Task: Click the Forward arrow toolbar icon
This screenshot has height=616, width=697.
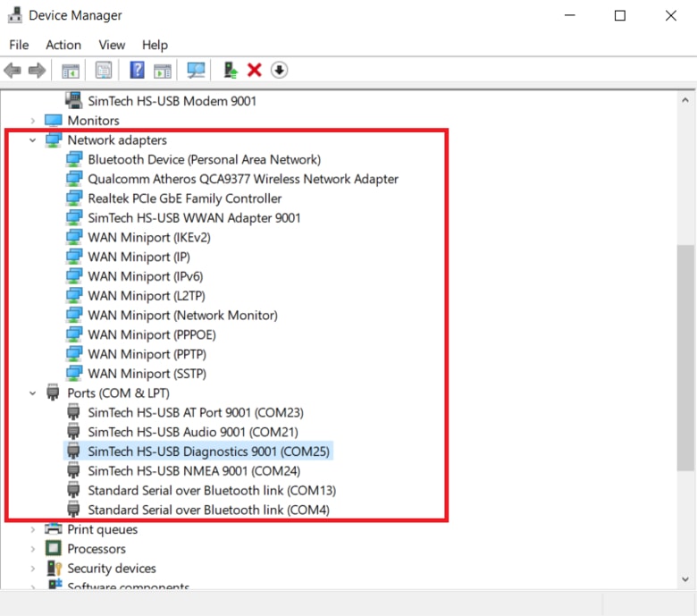Action: (37, 71)
